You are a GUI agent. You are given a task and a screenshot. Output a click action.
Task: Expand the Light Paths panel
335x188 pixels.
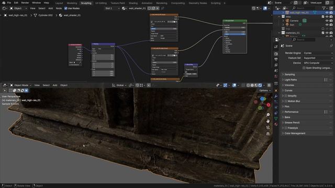point(307,80)
